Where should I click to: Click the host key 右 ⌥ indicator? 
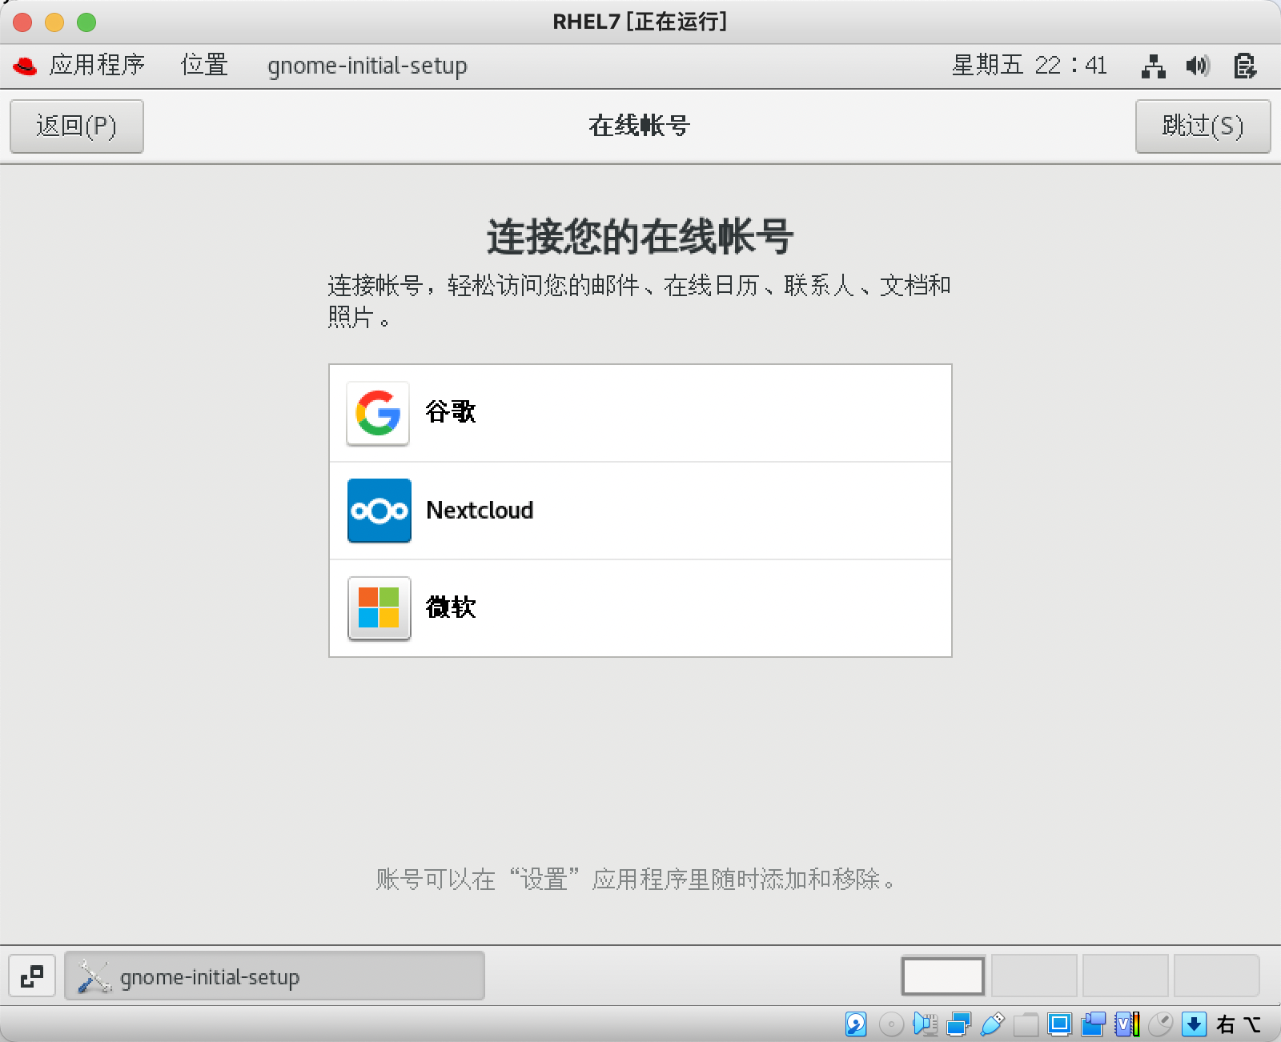(x=1239, y=1024)
